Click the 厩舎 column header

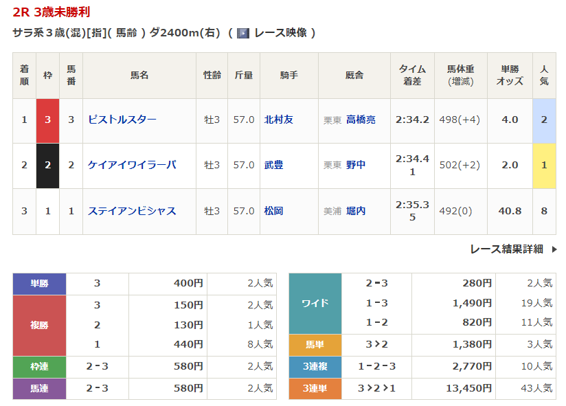click(x=354, y=76)
